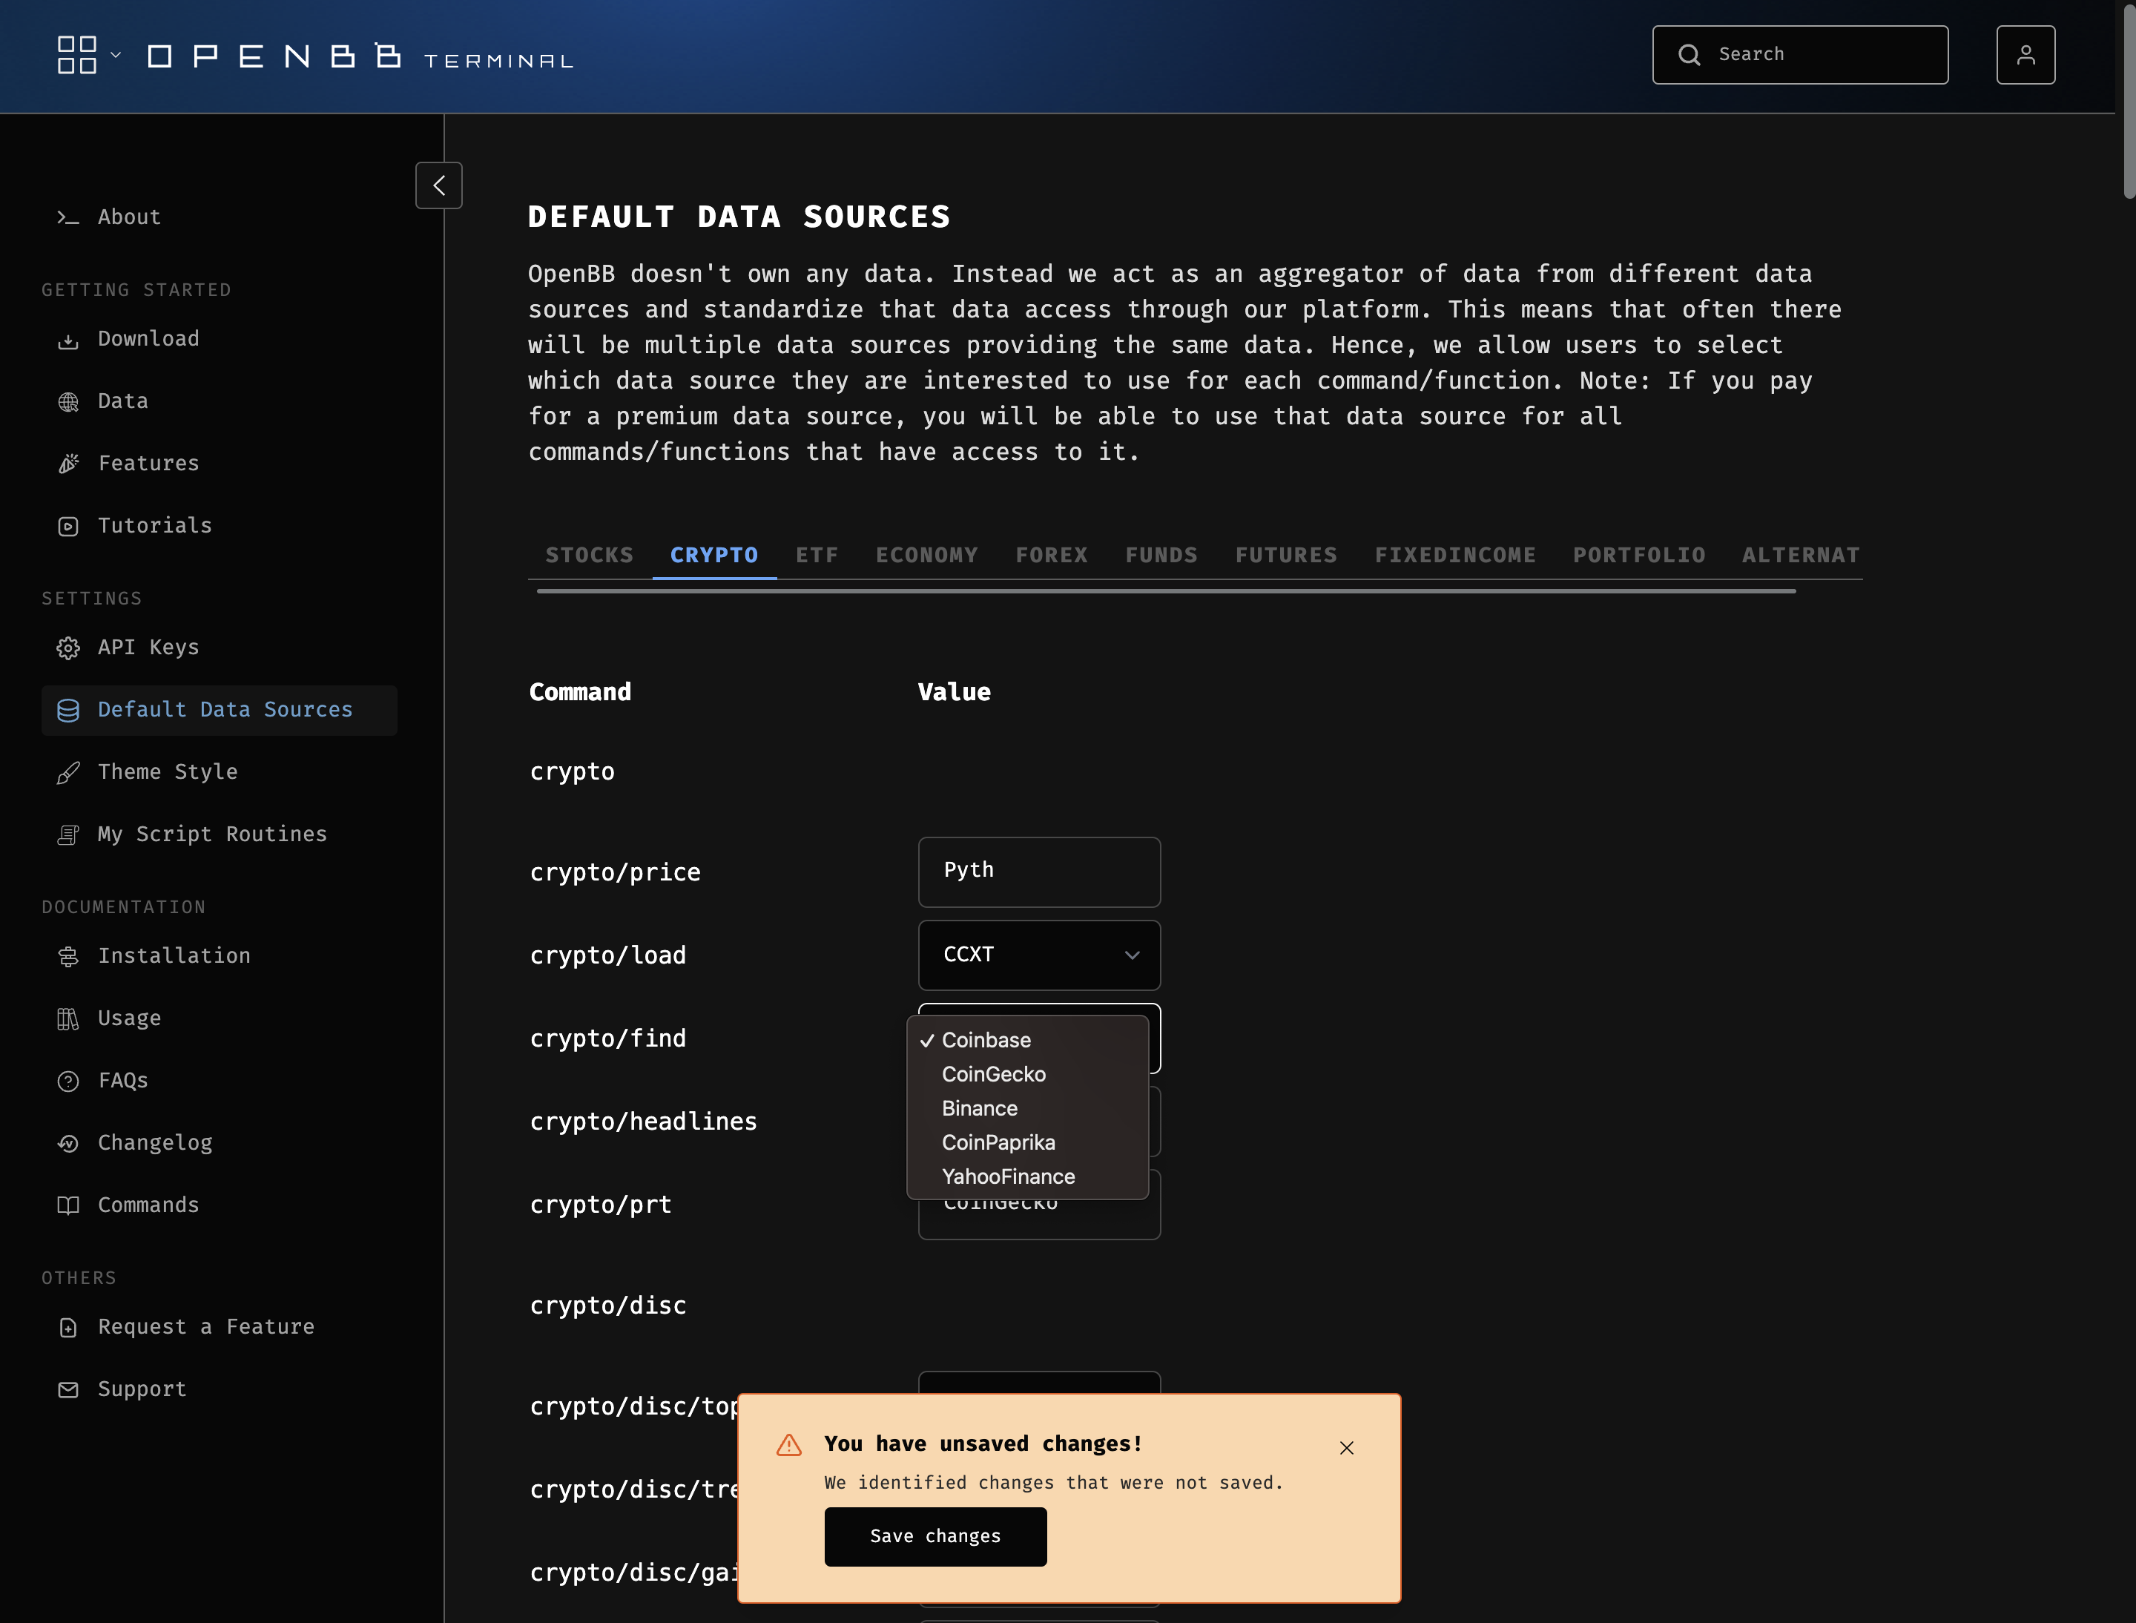Select YahooFinance option
The height and width of the screenshot is (1623, 2136).
1027,1176
